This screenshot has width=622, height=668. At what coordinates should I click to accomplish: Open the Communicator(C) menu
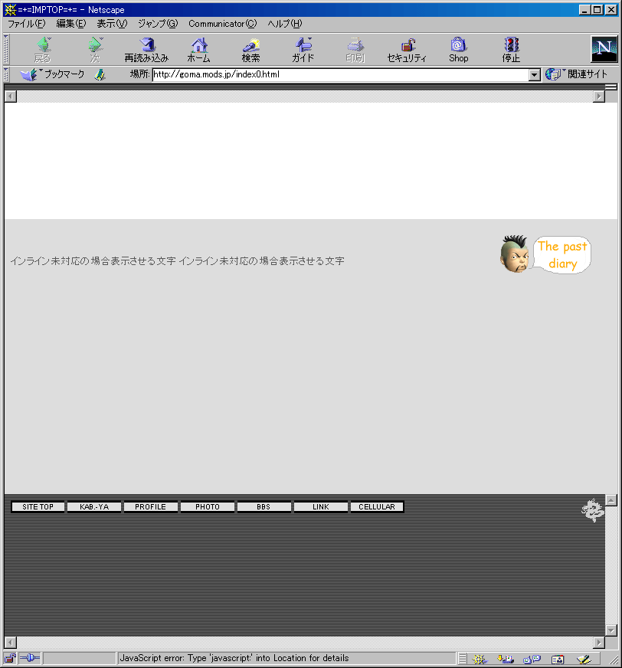pos(222,24)
